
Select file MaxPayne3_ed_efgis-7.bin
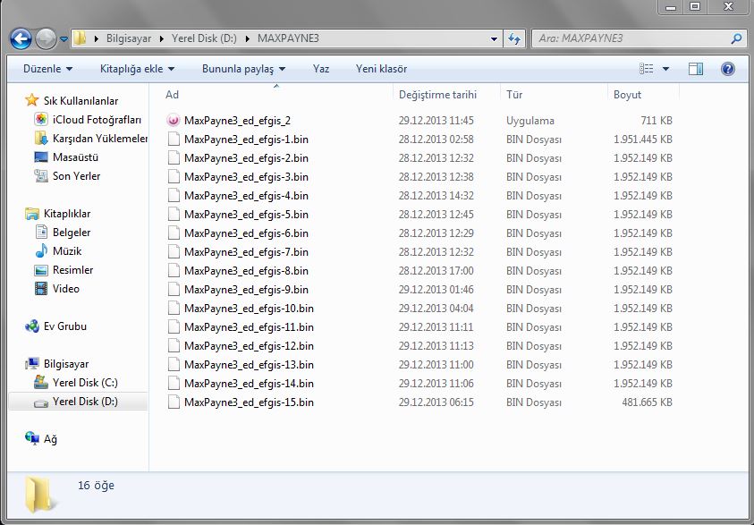[x=246, y=252]
